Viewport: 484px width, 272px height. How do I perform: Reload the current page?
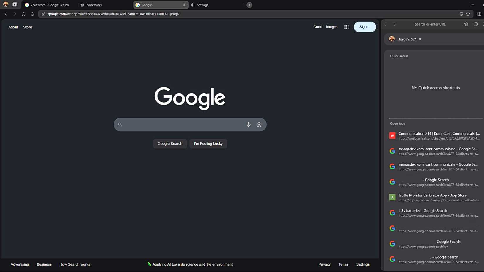coord(32,14)
